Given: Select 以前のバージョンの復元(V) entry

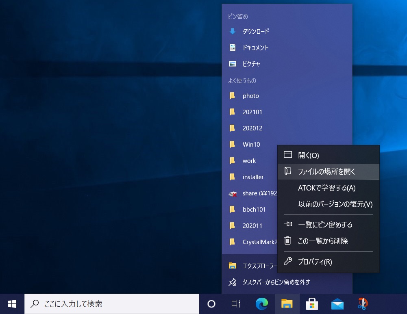Looking at the screenshot, I should [329, 204].
